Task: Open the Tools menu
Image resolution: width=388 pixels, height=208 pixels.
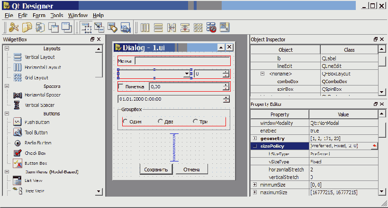Action: pyautogui.click(x=57, y=15)
